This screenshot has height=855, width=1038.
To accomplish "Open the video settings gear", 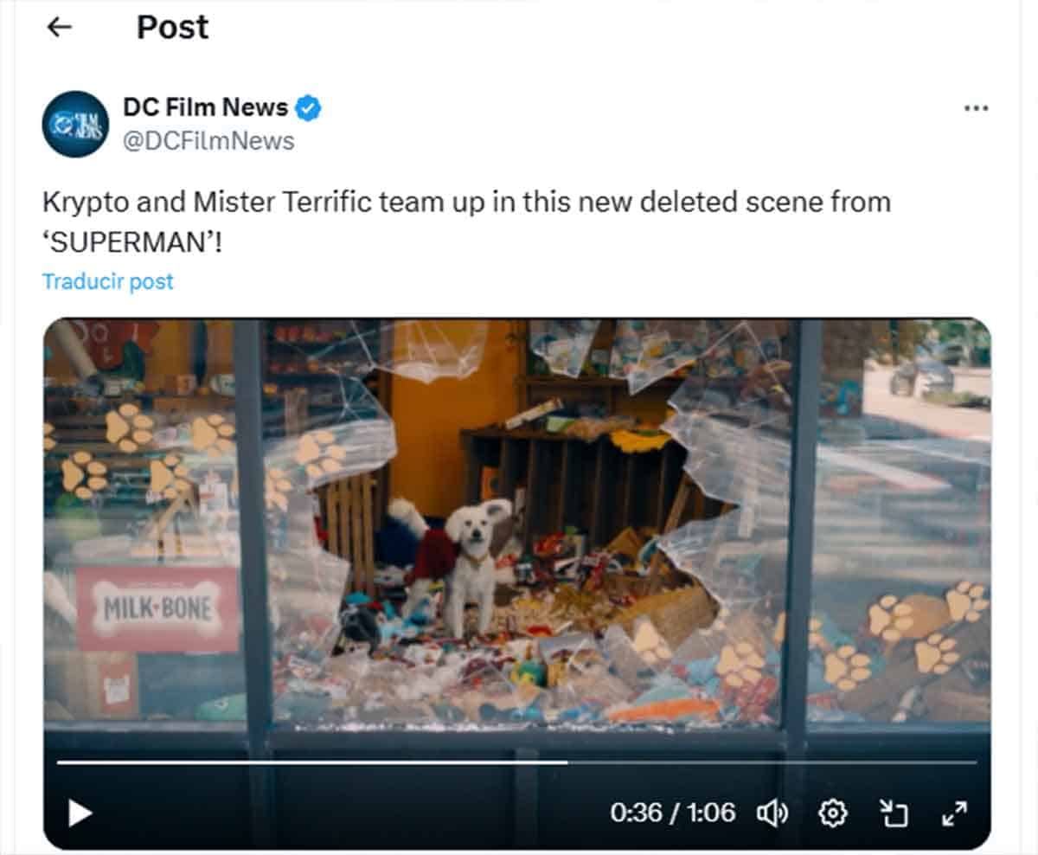I will 832,813.
